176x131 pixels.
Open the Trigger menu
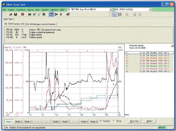(x=11, y=10)
